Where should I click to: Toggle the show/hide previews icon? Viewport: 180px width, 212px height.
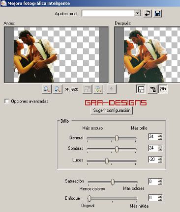pos(141,89)
